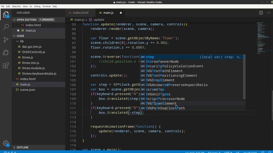Image resolution: width=273 pixels, height=153 pixels.
Task: Click line number 112 in the gutter
Action: click(73, 113)
